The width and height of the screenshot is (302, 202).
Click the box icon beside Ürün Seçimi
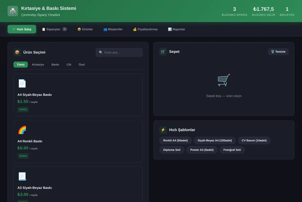point(17,52)
